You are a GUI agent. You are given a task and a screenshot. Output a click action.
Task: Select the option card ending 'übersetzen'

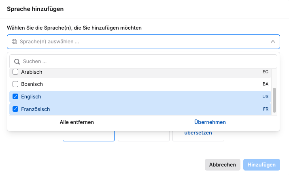tap(198, 136)
